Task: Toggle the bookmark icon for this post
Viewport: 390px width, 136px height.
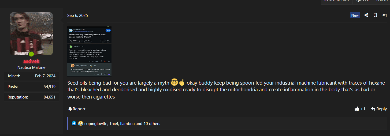Action: coord(375,15)
